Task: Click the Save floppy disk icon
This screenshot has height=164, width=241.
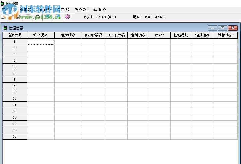Action: pos(18,17)
